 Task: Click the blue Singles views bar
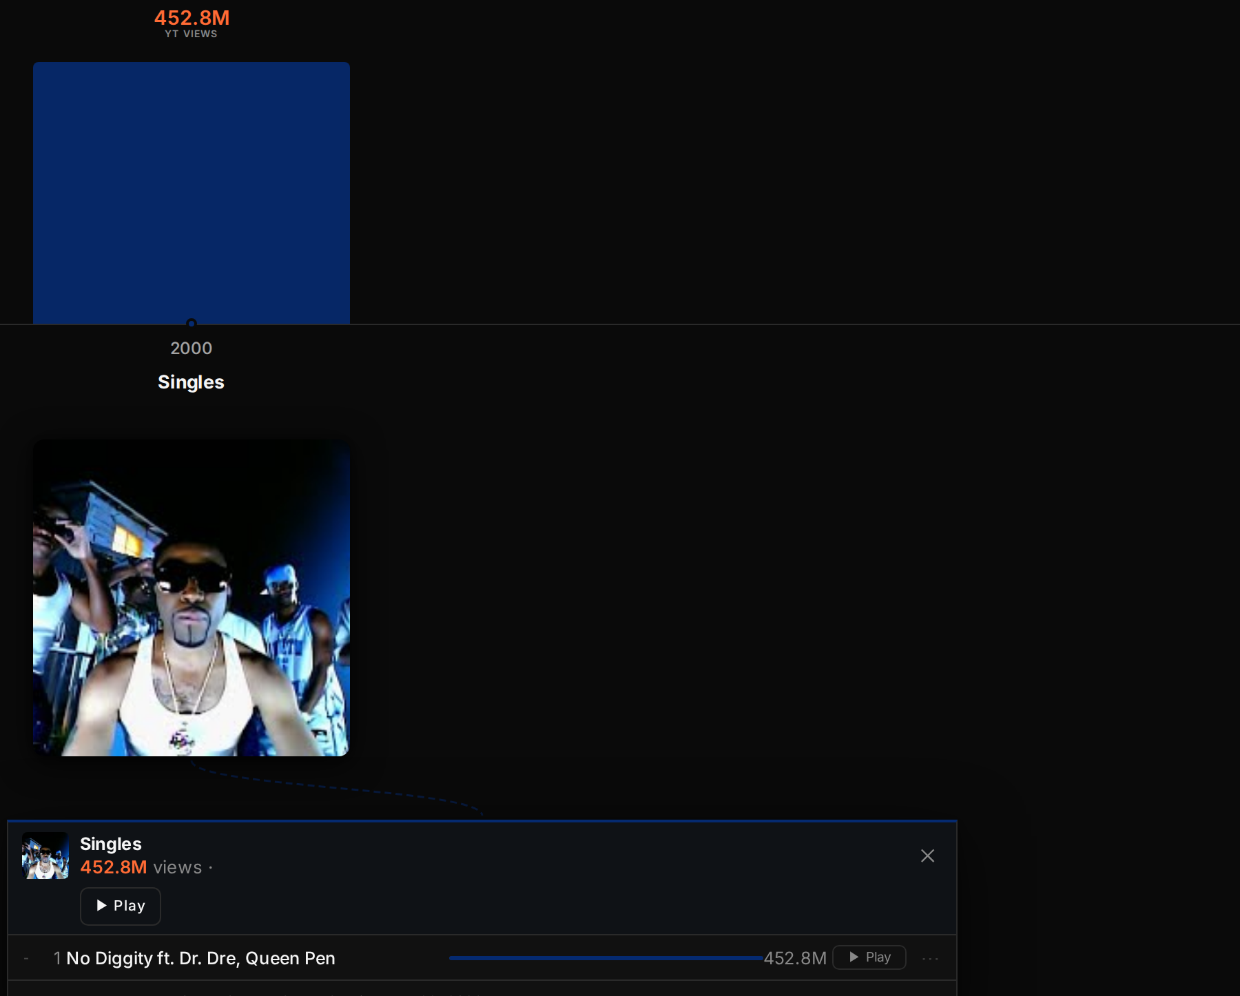click(x=192, y=193)
